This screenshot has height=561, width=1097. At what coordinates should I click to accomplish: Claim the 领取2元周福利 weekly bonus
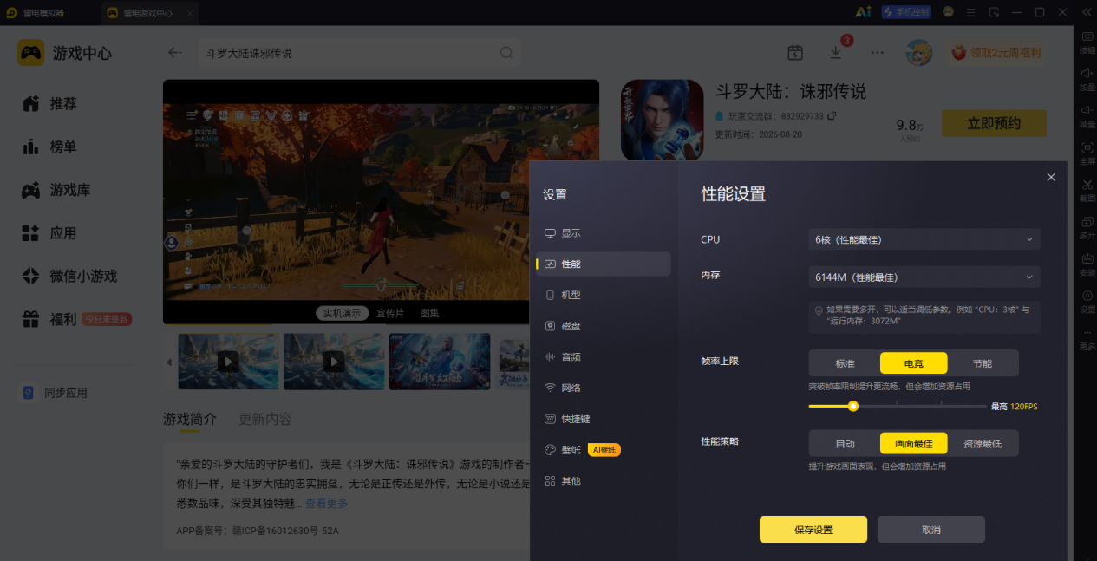point(996,53)
